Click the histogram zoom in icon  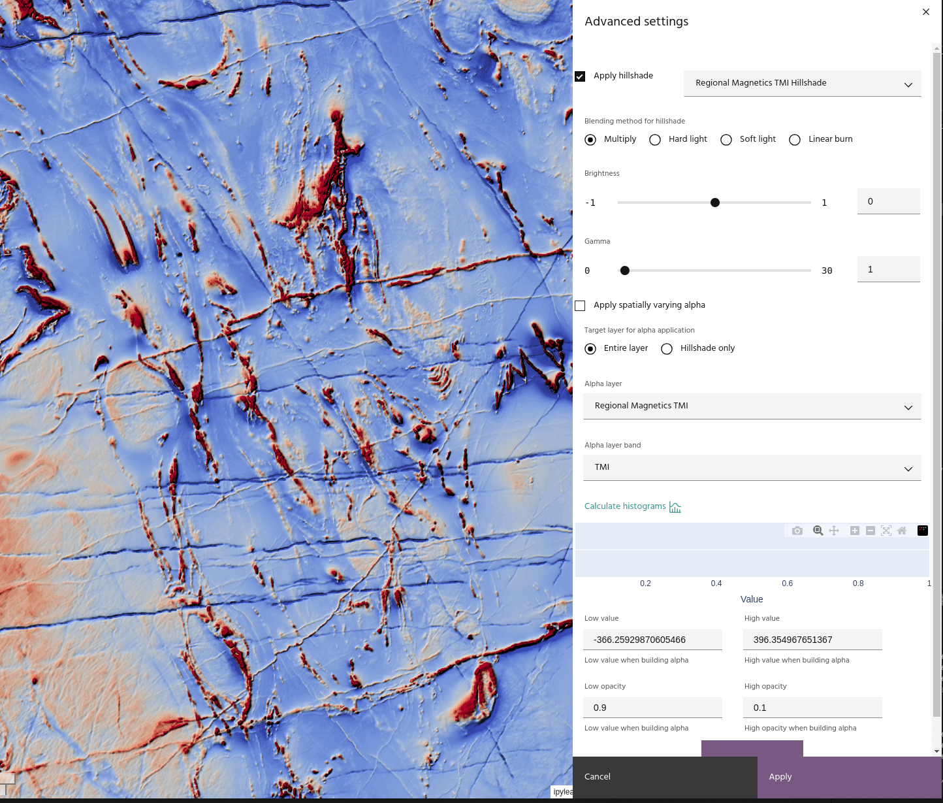tap(854, 531)
